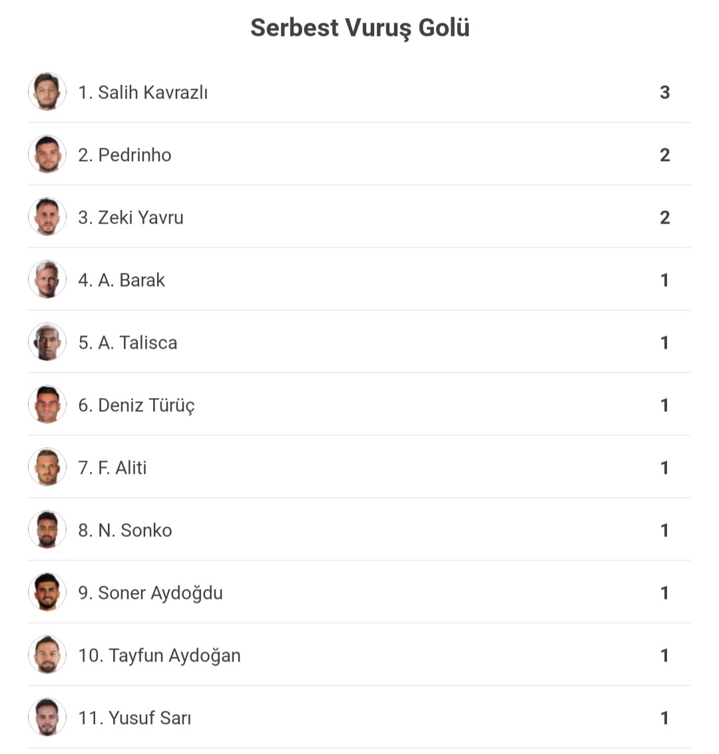Viewport: 719px width, 754px height.
Task: Tap Soner Aydoğdu's avatar image
Action: click(47, 592)
